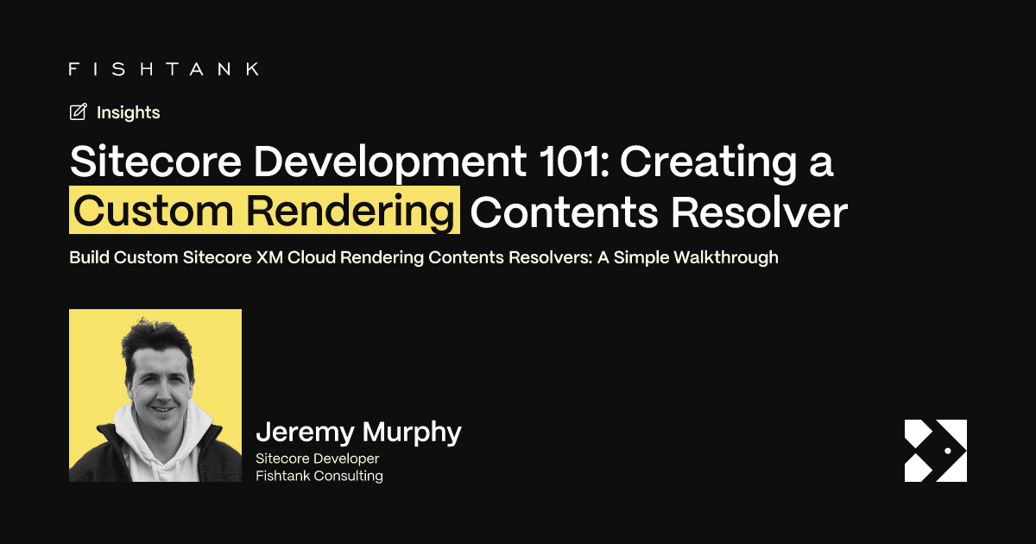Click the Insights label
Image resolution: width=1036 pixels, height=544 pixels.
click(x=128, y=112)
